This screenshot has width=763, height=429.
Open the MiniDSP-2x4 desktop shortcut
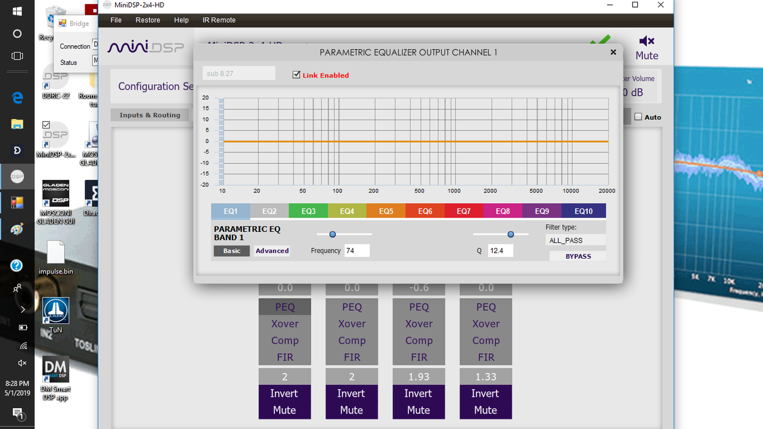coord(55,139)
